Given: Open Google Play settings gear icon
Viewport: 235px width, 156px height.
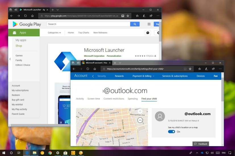Looking at the screenshot, I should click(157, 33).
